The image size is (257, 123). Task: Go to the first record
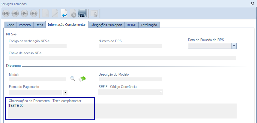point(6,13)
